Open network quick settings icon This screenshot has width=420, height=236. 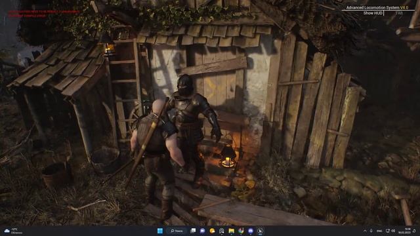click(x=388, y=231)
